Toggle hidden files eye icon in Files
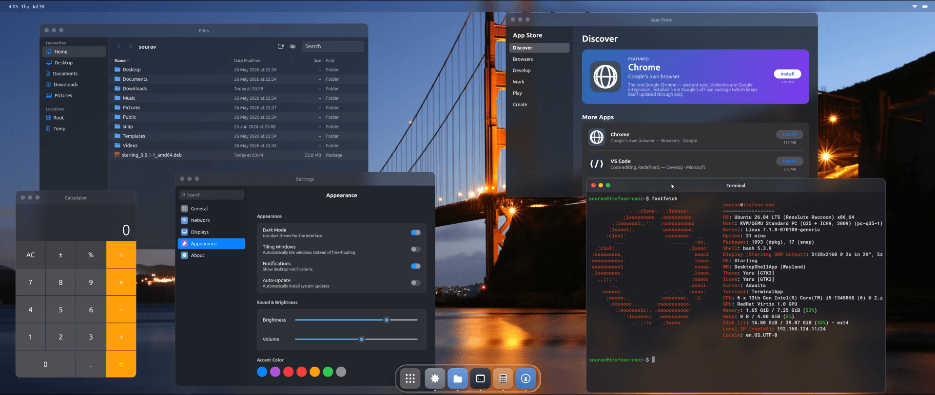This screenshot has width=935, height=395. pos(292,47)
